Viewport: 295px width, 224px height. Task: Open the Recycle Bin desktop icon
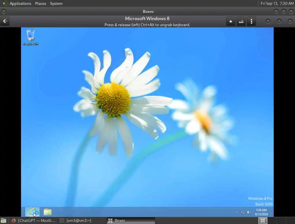coord(31,37)
